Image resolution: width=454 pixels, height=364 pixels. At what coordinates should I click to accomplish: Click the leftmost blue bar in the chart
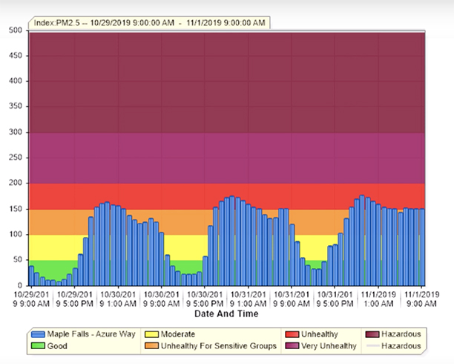(x=31, y=276)
